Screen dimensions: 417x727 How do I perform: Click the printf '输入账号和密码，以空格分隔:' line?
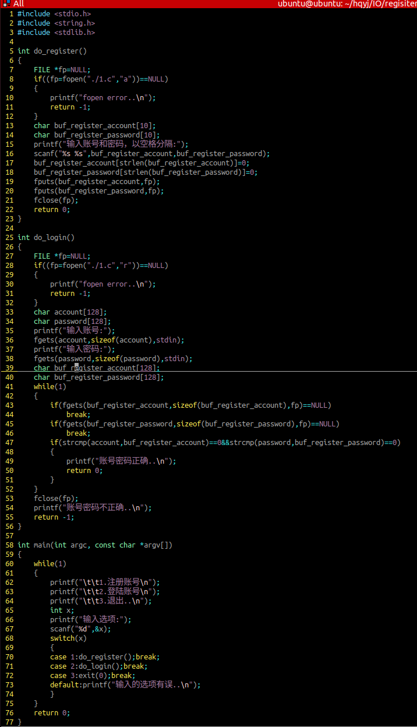111,144
